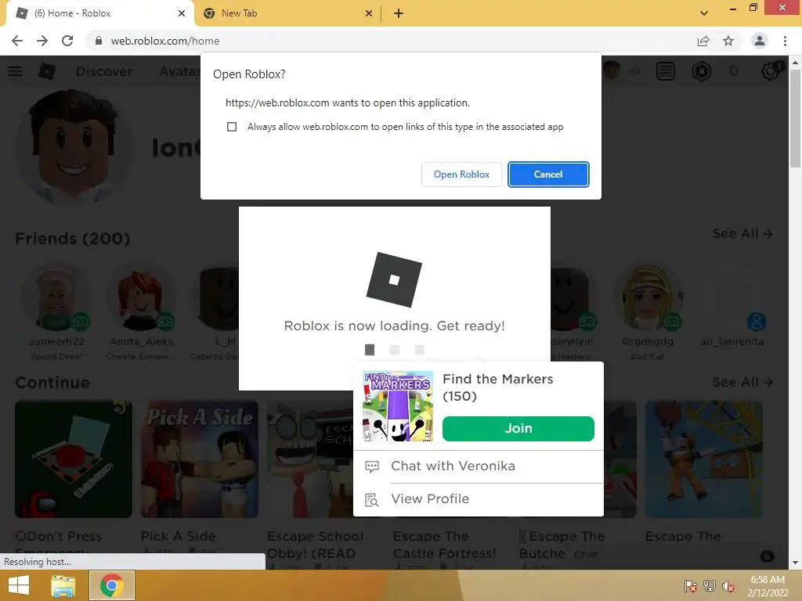Click scrollbar down arrow
Viewport: 802px width, 601px height.
[x=795, y=563]
